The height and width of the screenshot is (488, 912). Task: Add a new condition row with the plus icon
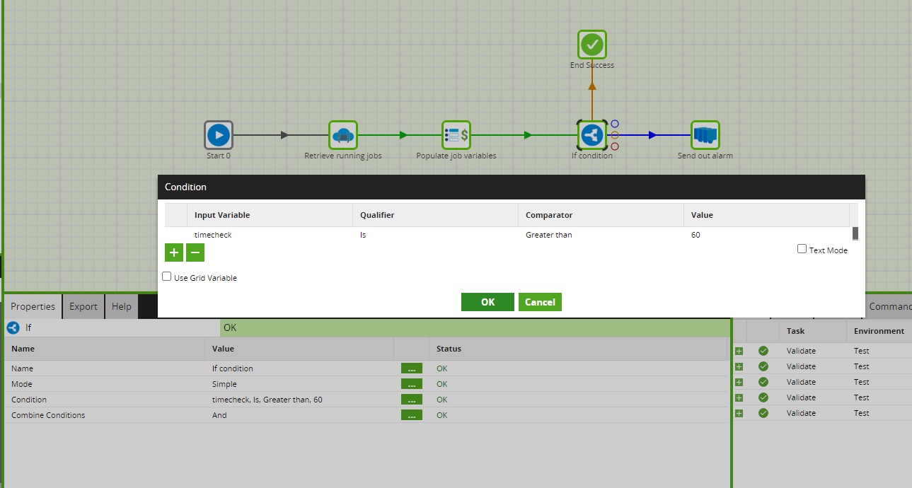click(173, 252)
